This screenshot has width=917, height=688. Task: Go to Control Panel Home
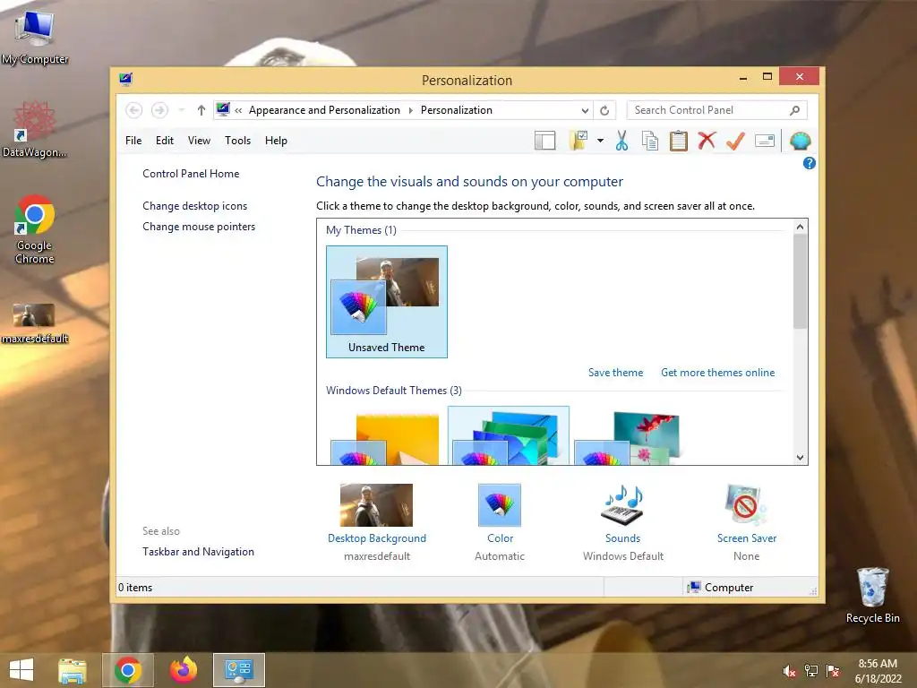click(x=191, y=174)
